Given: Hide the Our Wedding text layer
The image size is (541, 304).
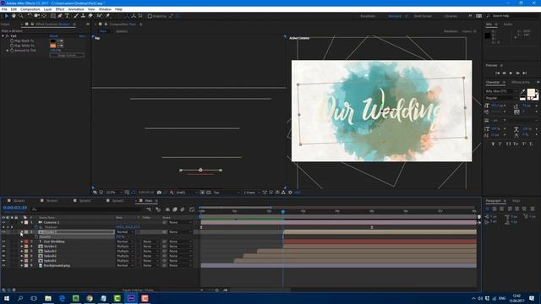Looking at the screenshot, I should pos(3,242).
